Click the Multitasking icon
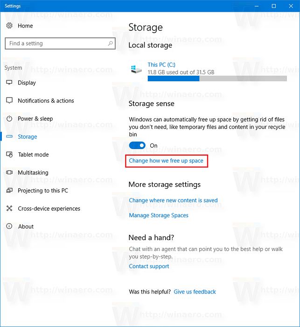 pyautogui.click(x=9, y=172)
